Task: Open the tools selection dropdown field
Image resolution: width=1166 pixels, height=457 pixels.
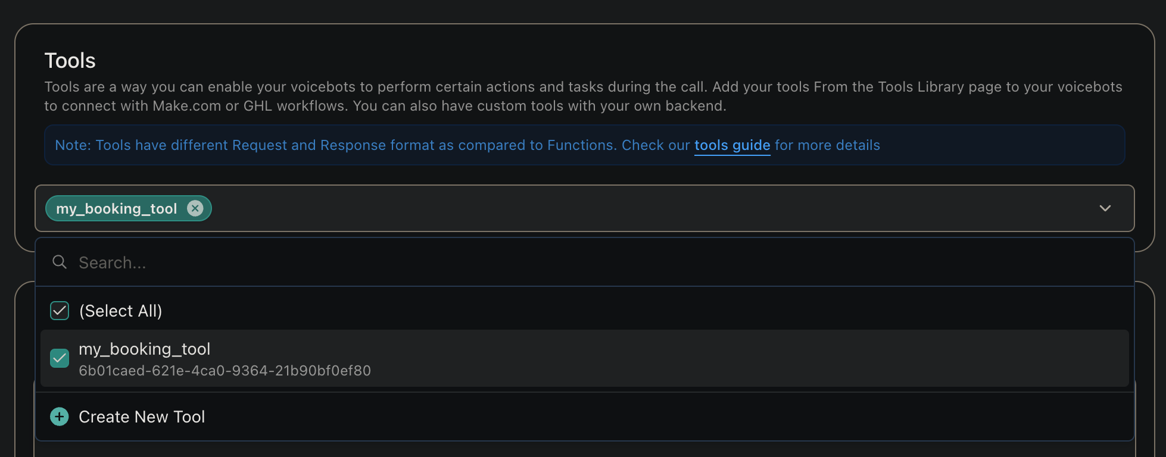Action: pyautogui.click(x=596, y=208)
